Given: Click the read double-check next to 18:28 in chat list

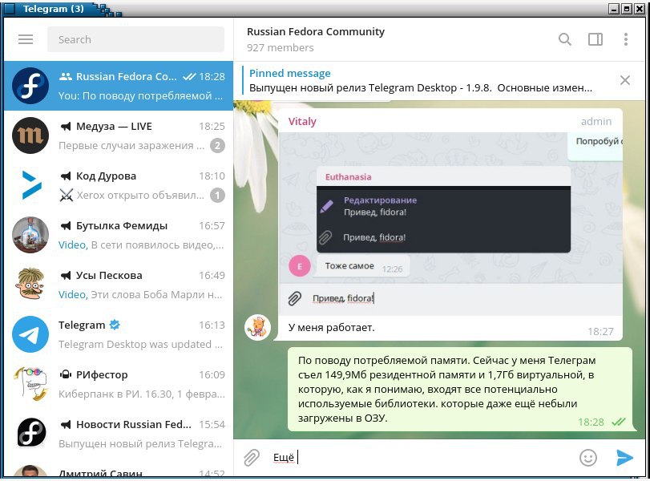Looking at the screenshot, I should [189, 77].
